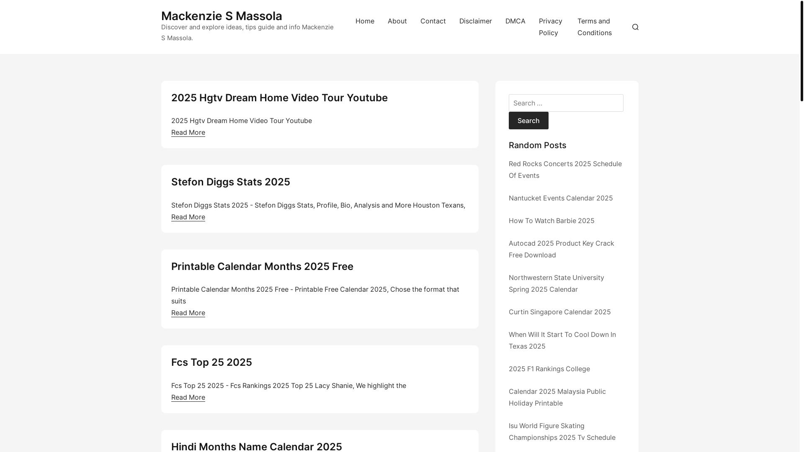
Task: Open Autocad 2025 Product Key Crack link
Action: coord(561,249)
